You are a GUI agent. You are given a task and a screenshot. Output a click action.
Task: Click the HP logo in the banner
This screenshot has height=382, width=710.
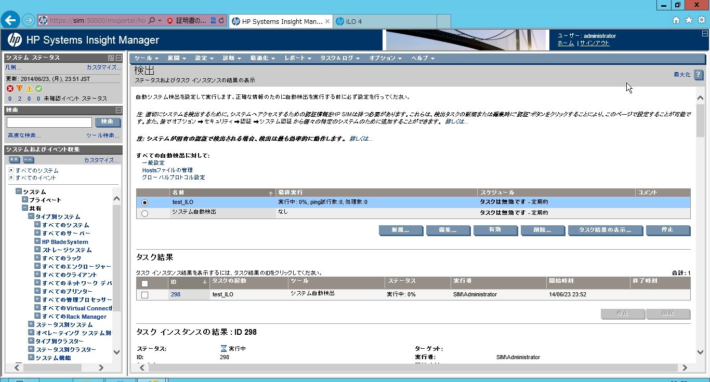pos(15,40)
